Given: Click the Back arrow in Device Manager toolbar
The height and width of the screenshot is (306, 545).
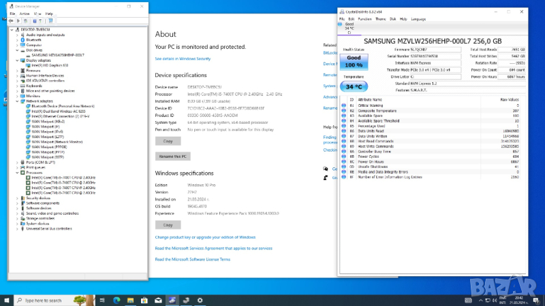Looking at the screenshot, I should coord(11,20).
